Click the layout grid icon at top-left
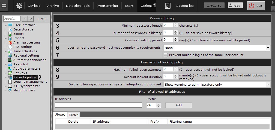275x130 pixels. click(x=4, y=5)
